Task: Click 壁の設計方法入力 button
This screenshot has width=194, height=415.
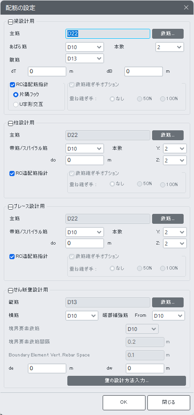Action: [127, 381]
